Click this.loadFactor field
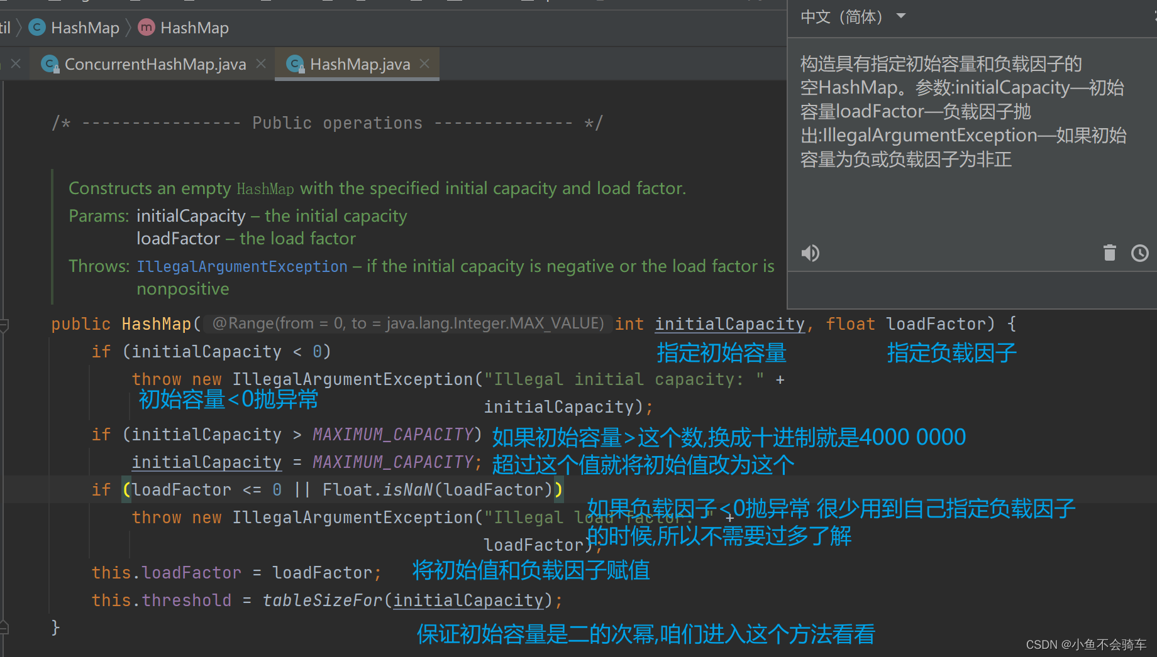Viewport: 1157px width, 657px height. pos(167,573)
